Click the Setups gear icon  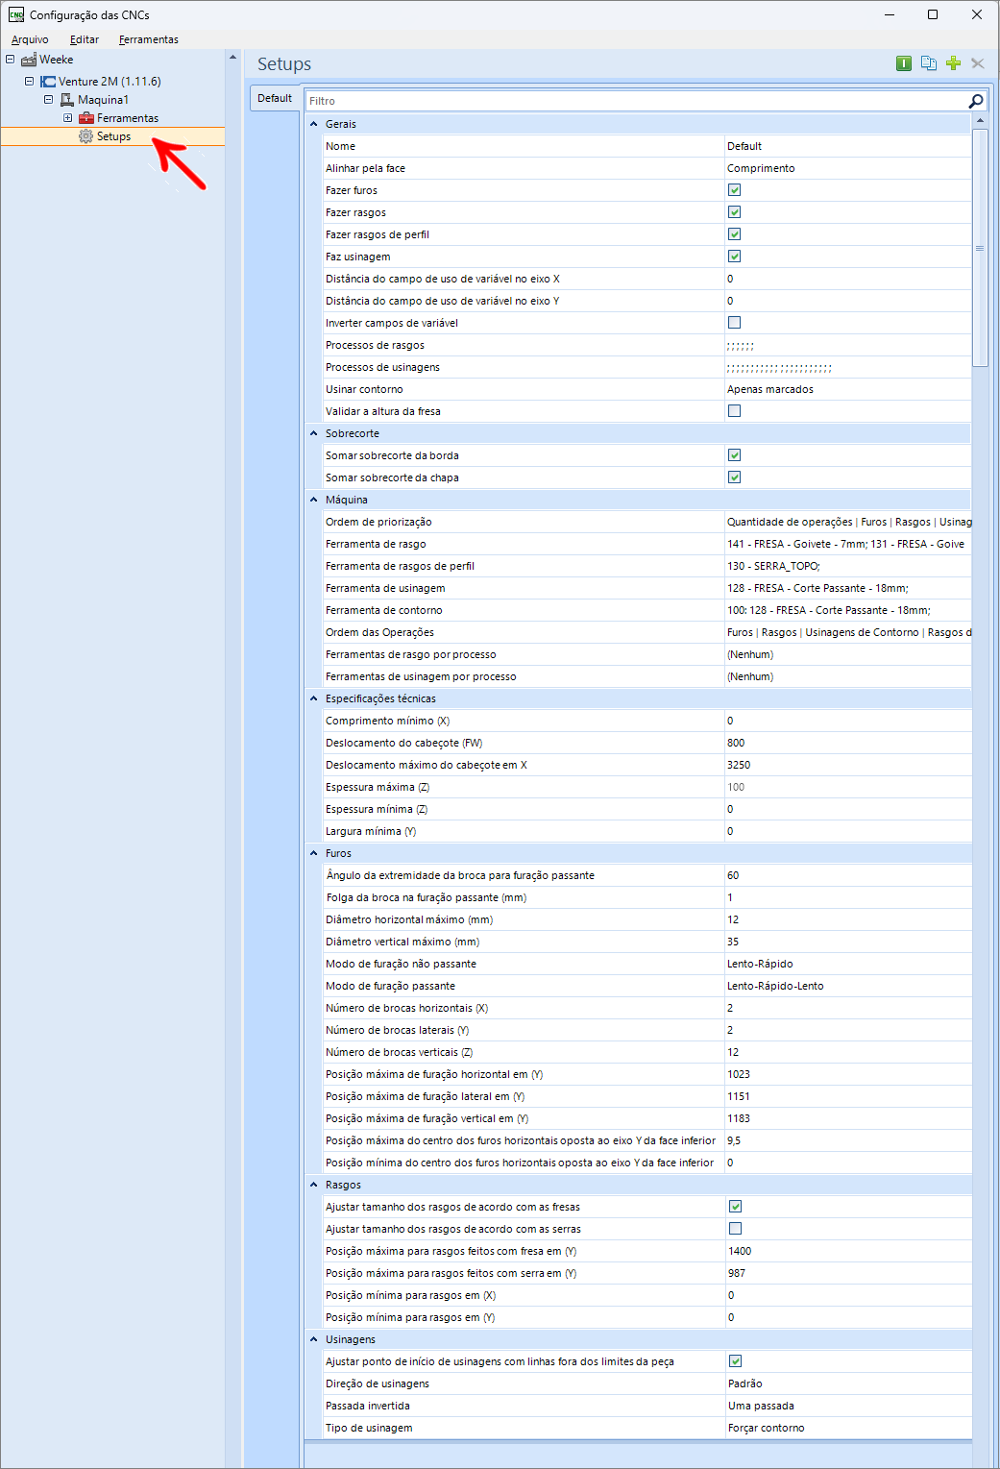tap(86, 136)
